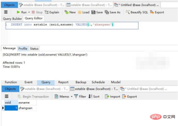The height and width of the screenshot is (126, 178).
Task: Click Backup in the main toolbar
Action: pos(81,82)
